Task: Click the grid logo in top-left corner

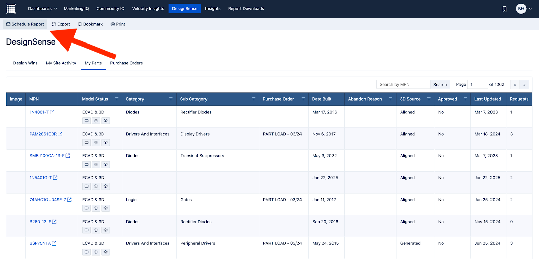Action: pos(11,9)
